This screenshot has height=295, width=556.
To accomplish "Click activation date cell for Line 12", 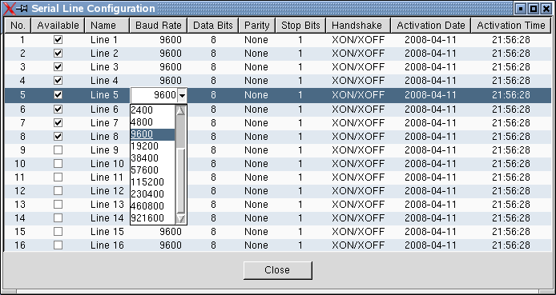I will pyautogui.click(x=430, y=190).
